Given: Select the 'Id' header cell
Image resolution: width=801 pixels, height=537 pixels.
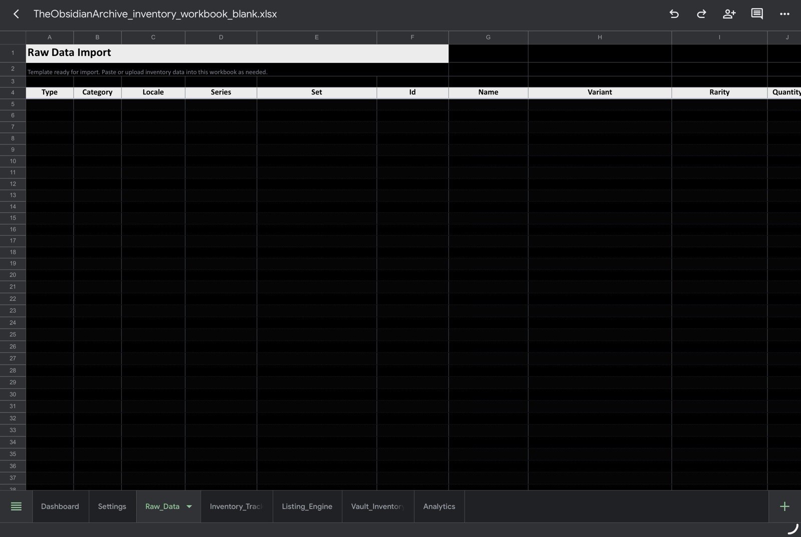Looking at the screenshot, I should 413,92.
